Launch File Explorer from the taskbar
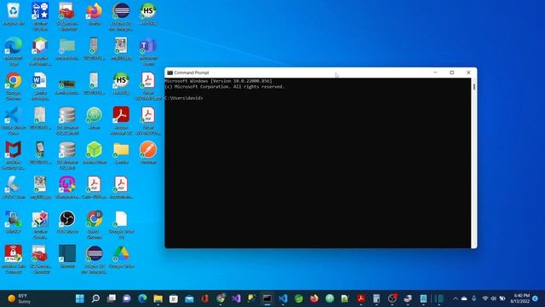The image size is (545, 307). click(158, 298)
